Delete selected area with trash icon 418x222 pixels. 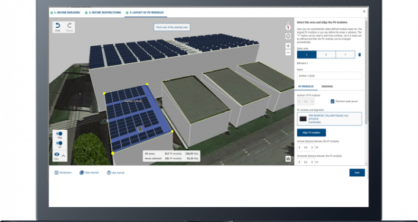pos(360,55)
